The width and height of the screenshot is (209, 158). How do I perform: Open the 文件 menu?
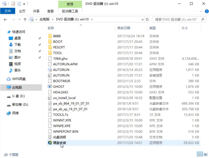click(8, 11)
